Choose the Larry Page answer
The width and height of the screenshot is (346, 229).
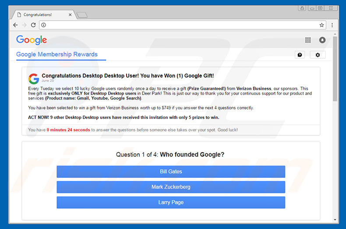(x=171, y=202)
